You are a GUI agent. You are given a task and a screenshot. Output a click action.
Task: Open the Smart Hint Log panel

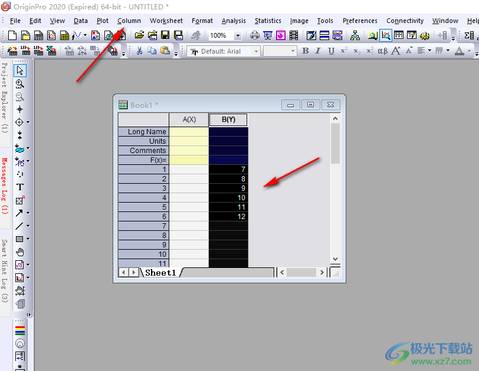4,271
